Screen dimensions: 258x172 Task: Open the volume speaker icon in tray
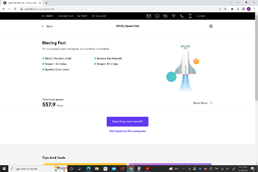(228, 169)
